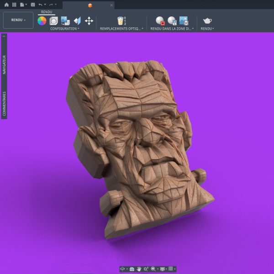Select the Texture Map Controls icon
Image resolution: width=274 pixels, height=274 pixels.
point(77,21)
